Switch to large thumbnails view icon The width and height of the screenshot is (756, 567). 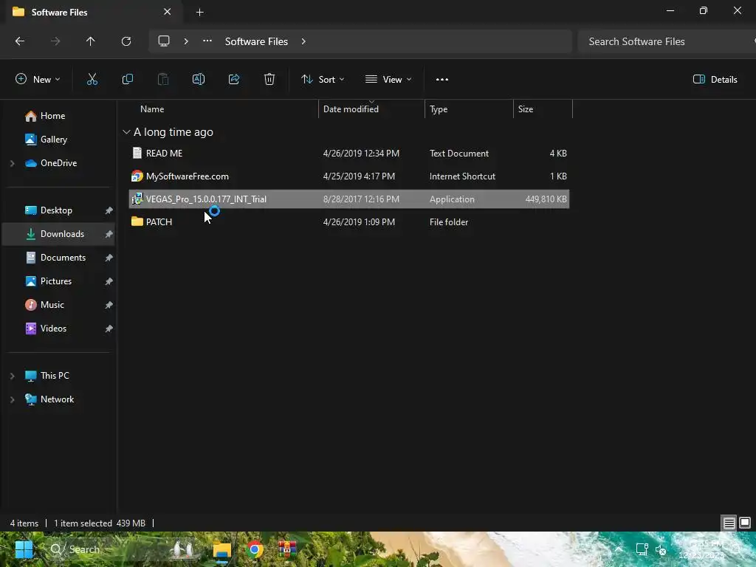[x=745, y=523]
